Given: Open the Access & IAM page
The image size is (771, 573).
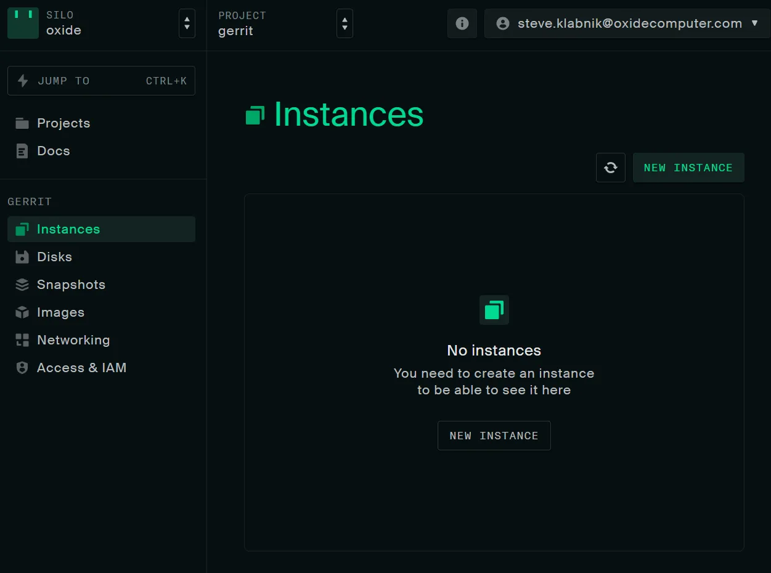Looking at the screenshot, I should click(x=101, y=368).
